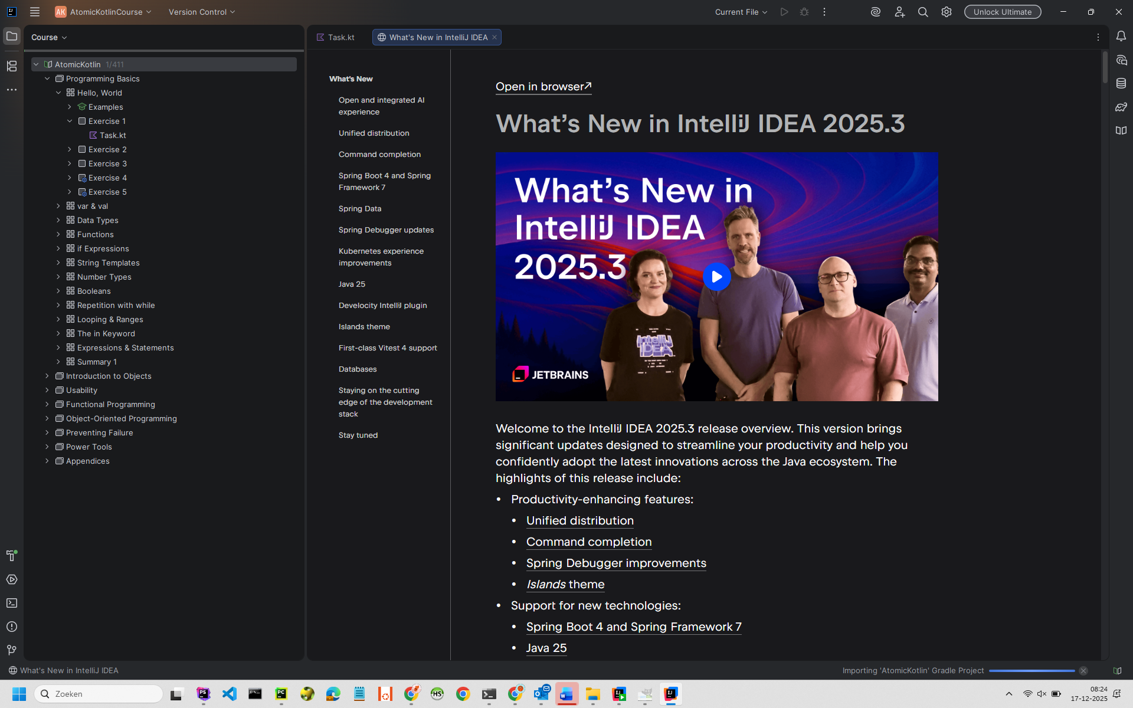The width and height of the screenshot is (1133, 708).
Task: Open the Notifications bell icon
Action: coord(1121,37)
